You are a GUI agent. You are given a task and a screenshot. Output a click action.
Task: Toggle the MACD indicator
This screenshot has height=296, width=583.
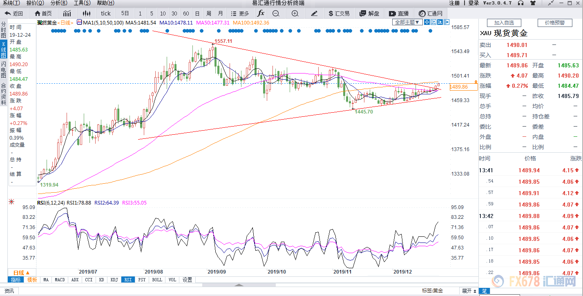pos(60,280)
